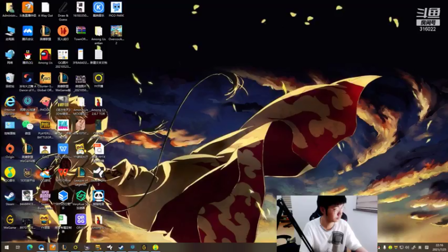Image resolution: width=448 pixels, height=252 pixels.
Task: Open the QQ Games penguin plane icon
Action: [x=45, y=172]
